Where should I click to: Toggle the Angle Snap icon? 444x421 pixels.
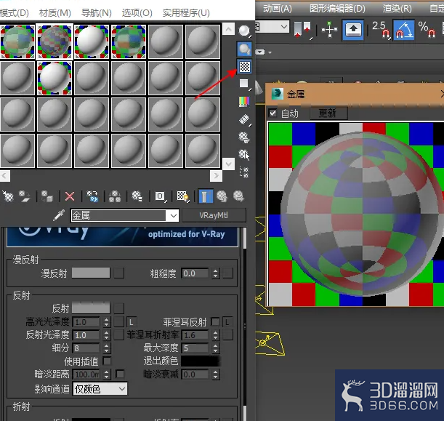[x=404, y=29]
